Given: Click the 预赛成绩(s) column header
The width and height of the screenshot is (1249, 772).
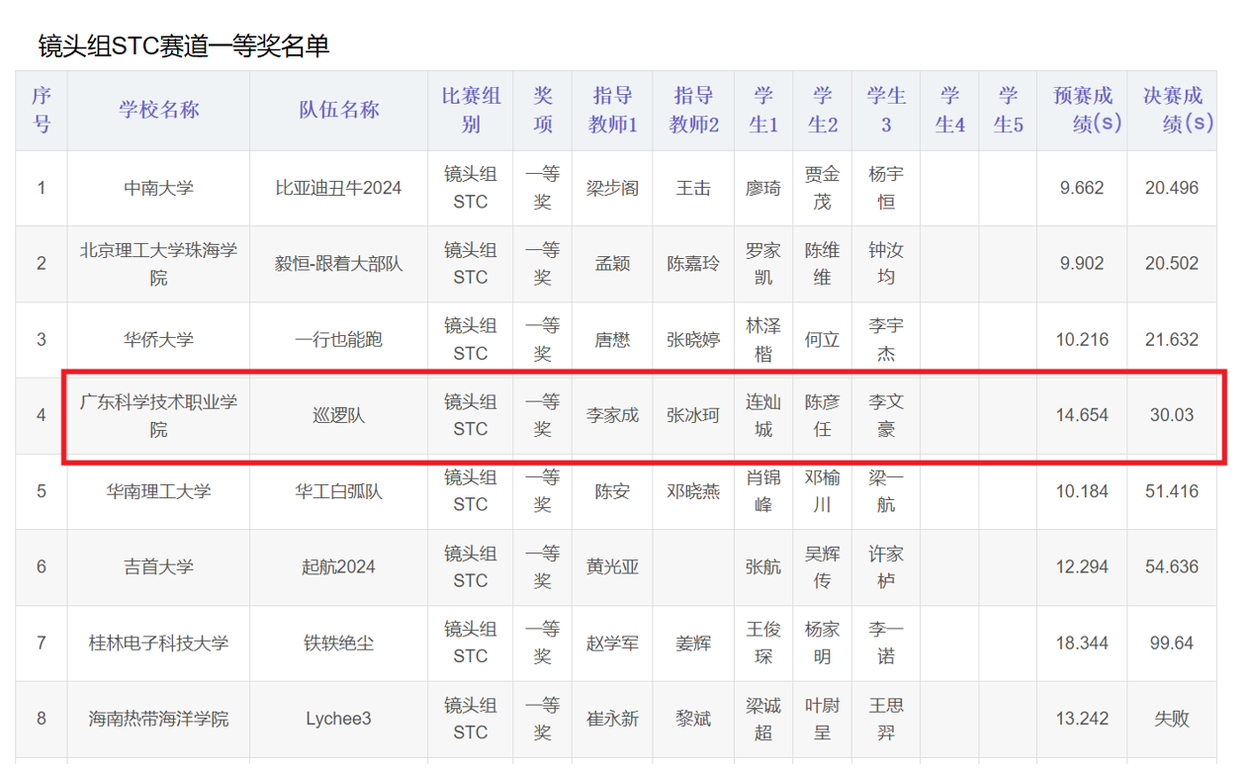Looking at the screenshot, I should pyautogui.click(x=1083, y=110).
